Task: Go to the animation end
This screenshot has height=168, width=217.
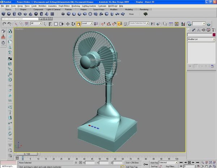Action: (197, 163)
